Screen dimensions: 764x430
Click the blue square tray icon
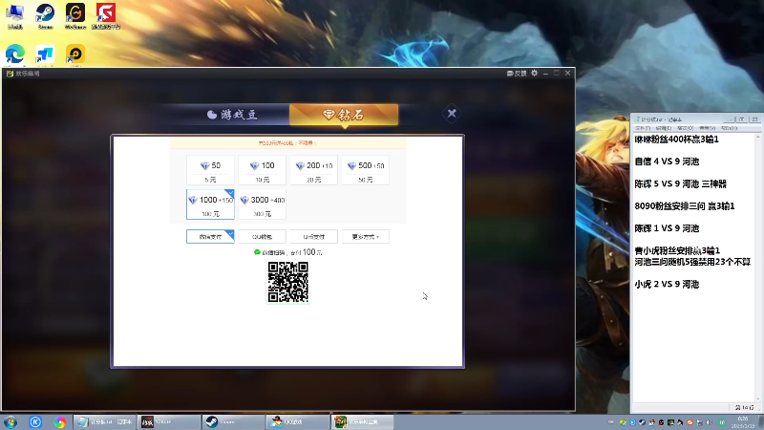[x=632, y=422]
